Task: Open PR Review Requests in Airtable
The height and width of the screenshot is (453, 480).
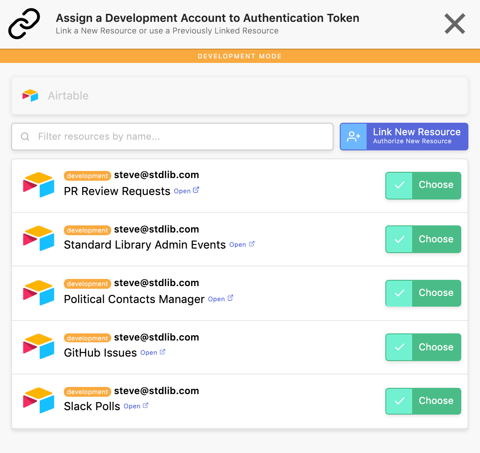Action: [x=187, y=191]
